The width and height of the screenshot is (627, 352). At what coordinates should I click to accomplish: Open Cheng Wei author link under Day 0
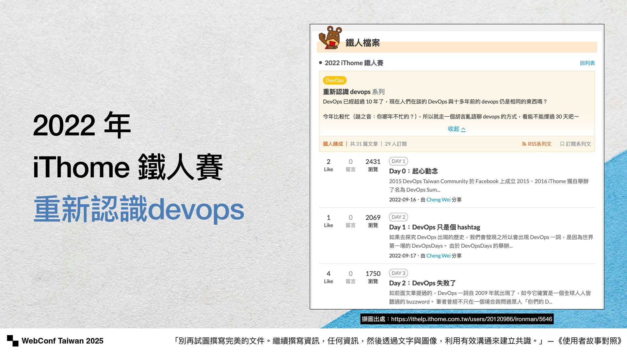pos(438,200)
